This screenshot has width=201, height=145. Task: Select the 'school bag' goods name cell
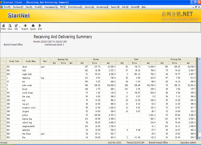pos(31,123)
